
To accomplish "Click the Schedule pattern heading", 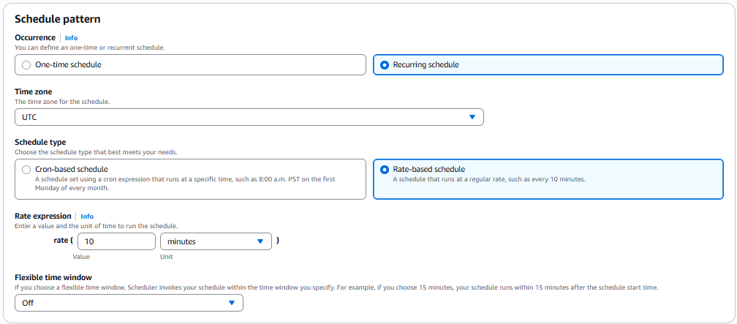I will click(x=58, y=19).
